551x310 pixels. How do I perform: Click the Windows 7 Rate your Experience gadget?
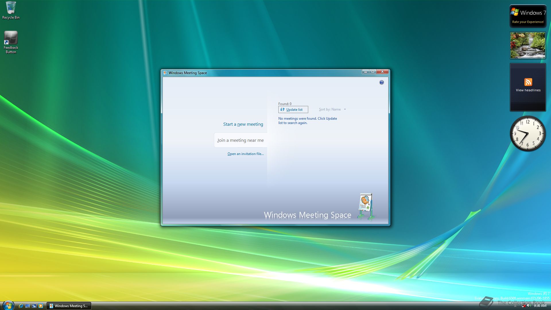(528, 16)
